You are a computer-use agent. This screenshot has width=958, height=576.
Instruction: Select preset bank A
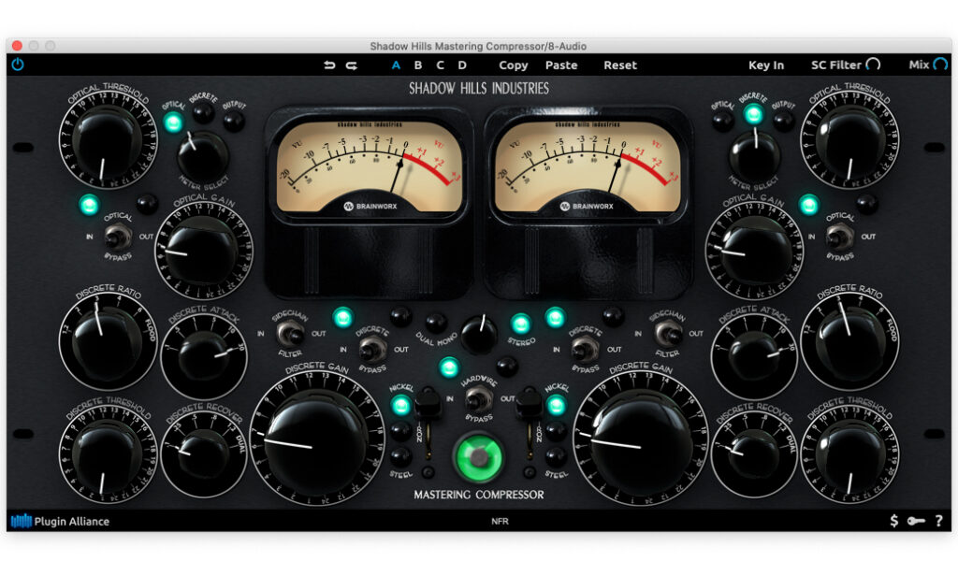click(x=396, y=65)
